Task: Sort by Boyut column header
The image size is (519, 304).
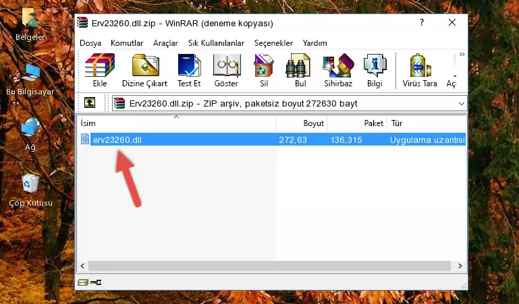Action: tap(302, 123)
